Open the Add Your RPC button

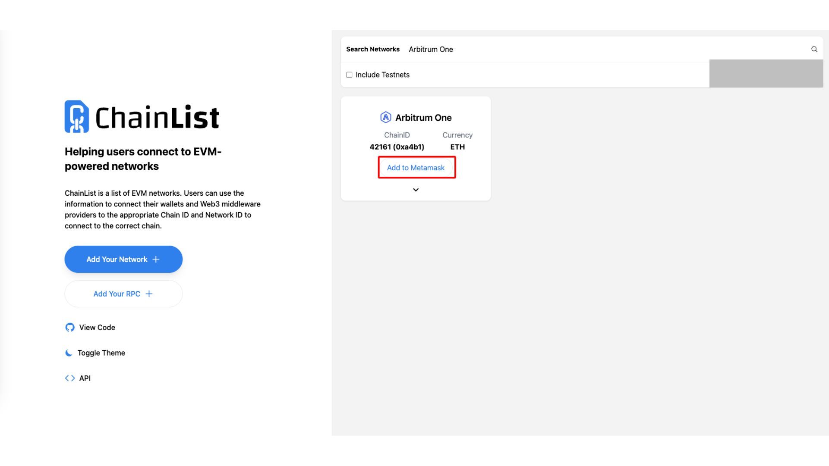coord(123,294)
